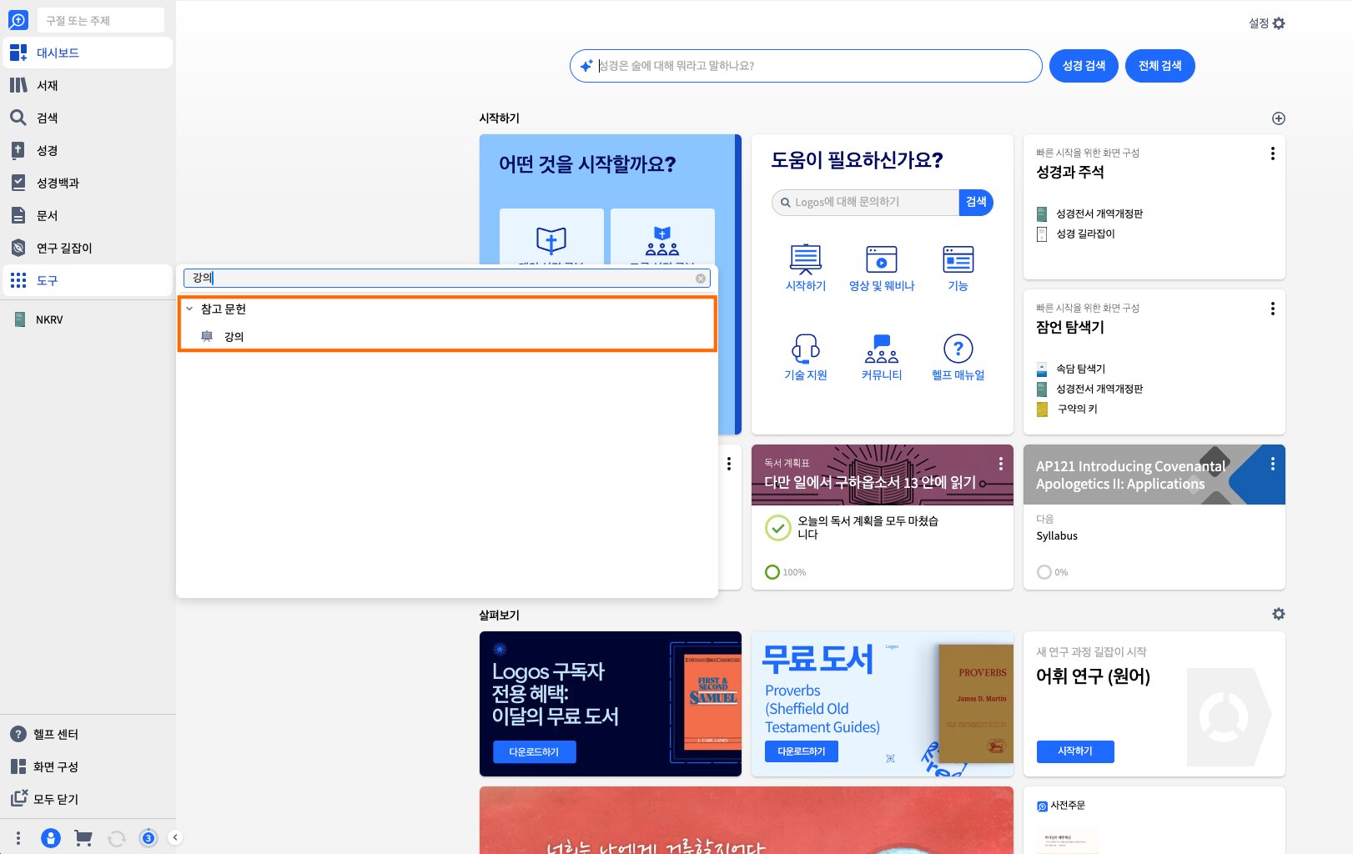Screen dimensions: 1353x854
Task: Click the help card 검색 button
Action: [976, 202]
